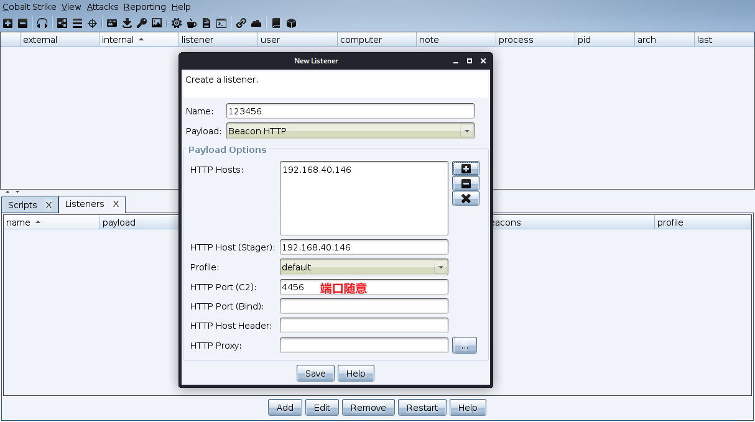The width and height of the screenshot is (755, 422).
Task: Click the HTTP Host (Stager) field
Action: tap(364, 247)
